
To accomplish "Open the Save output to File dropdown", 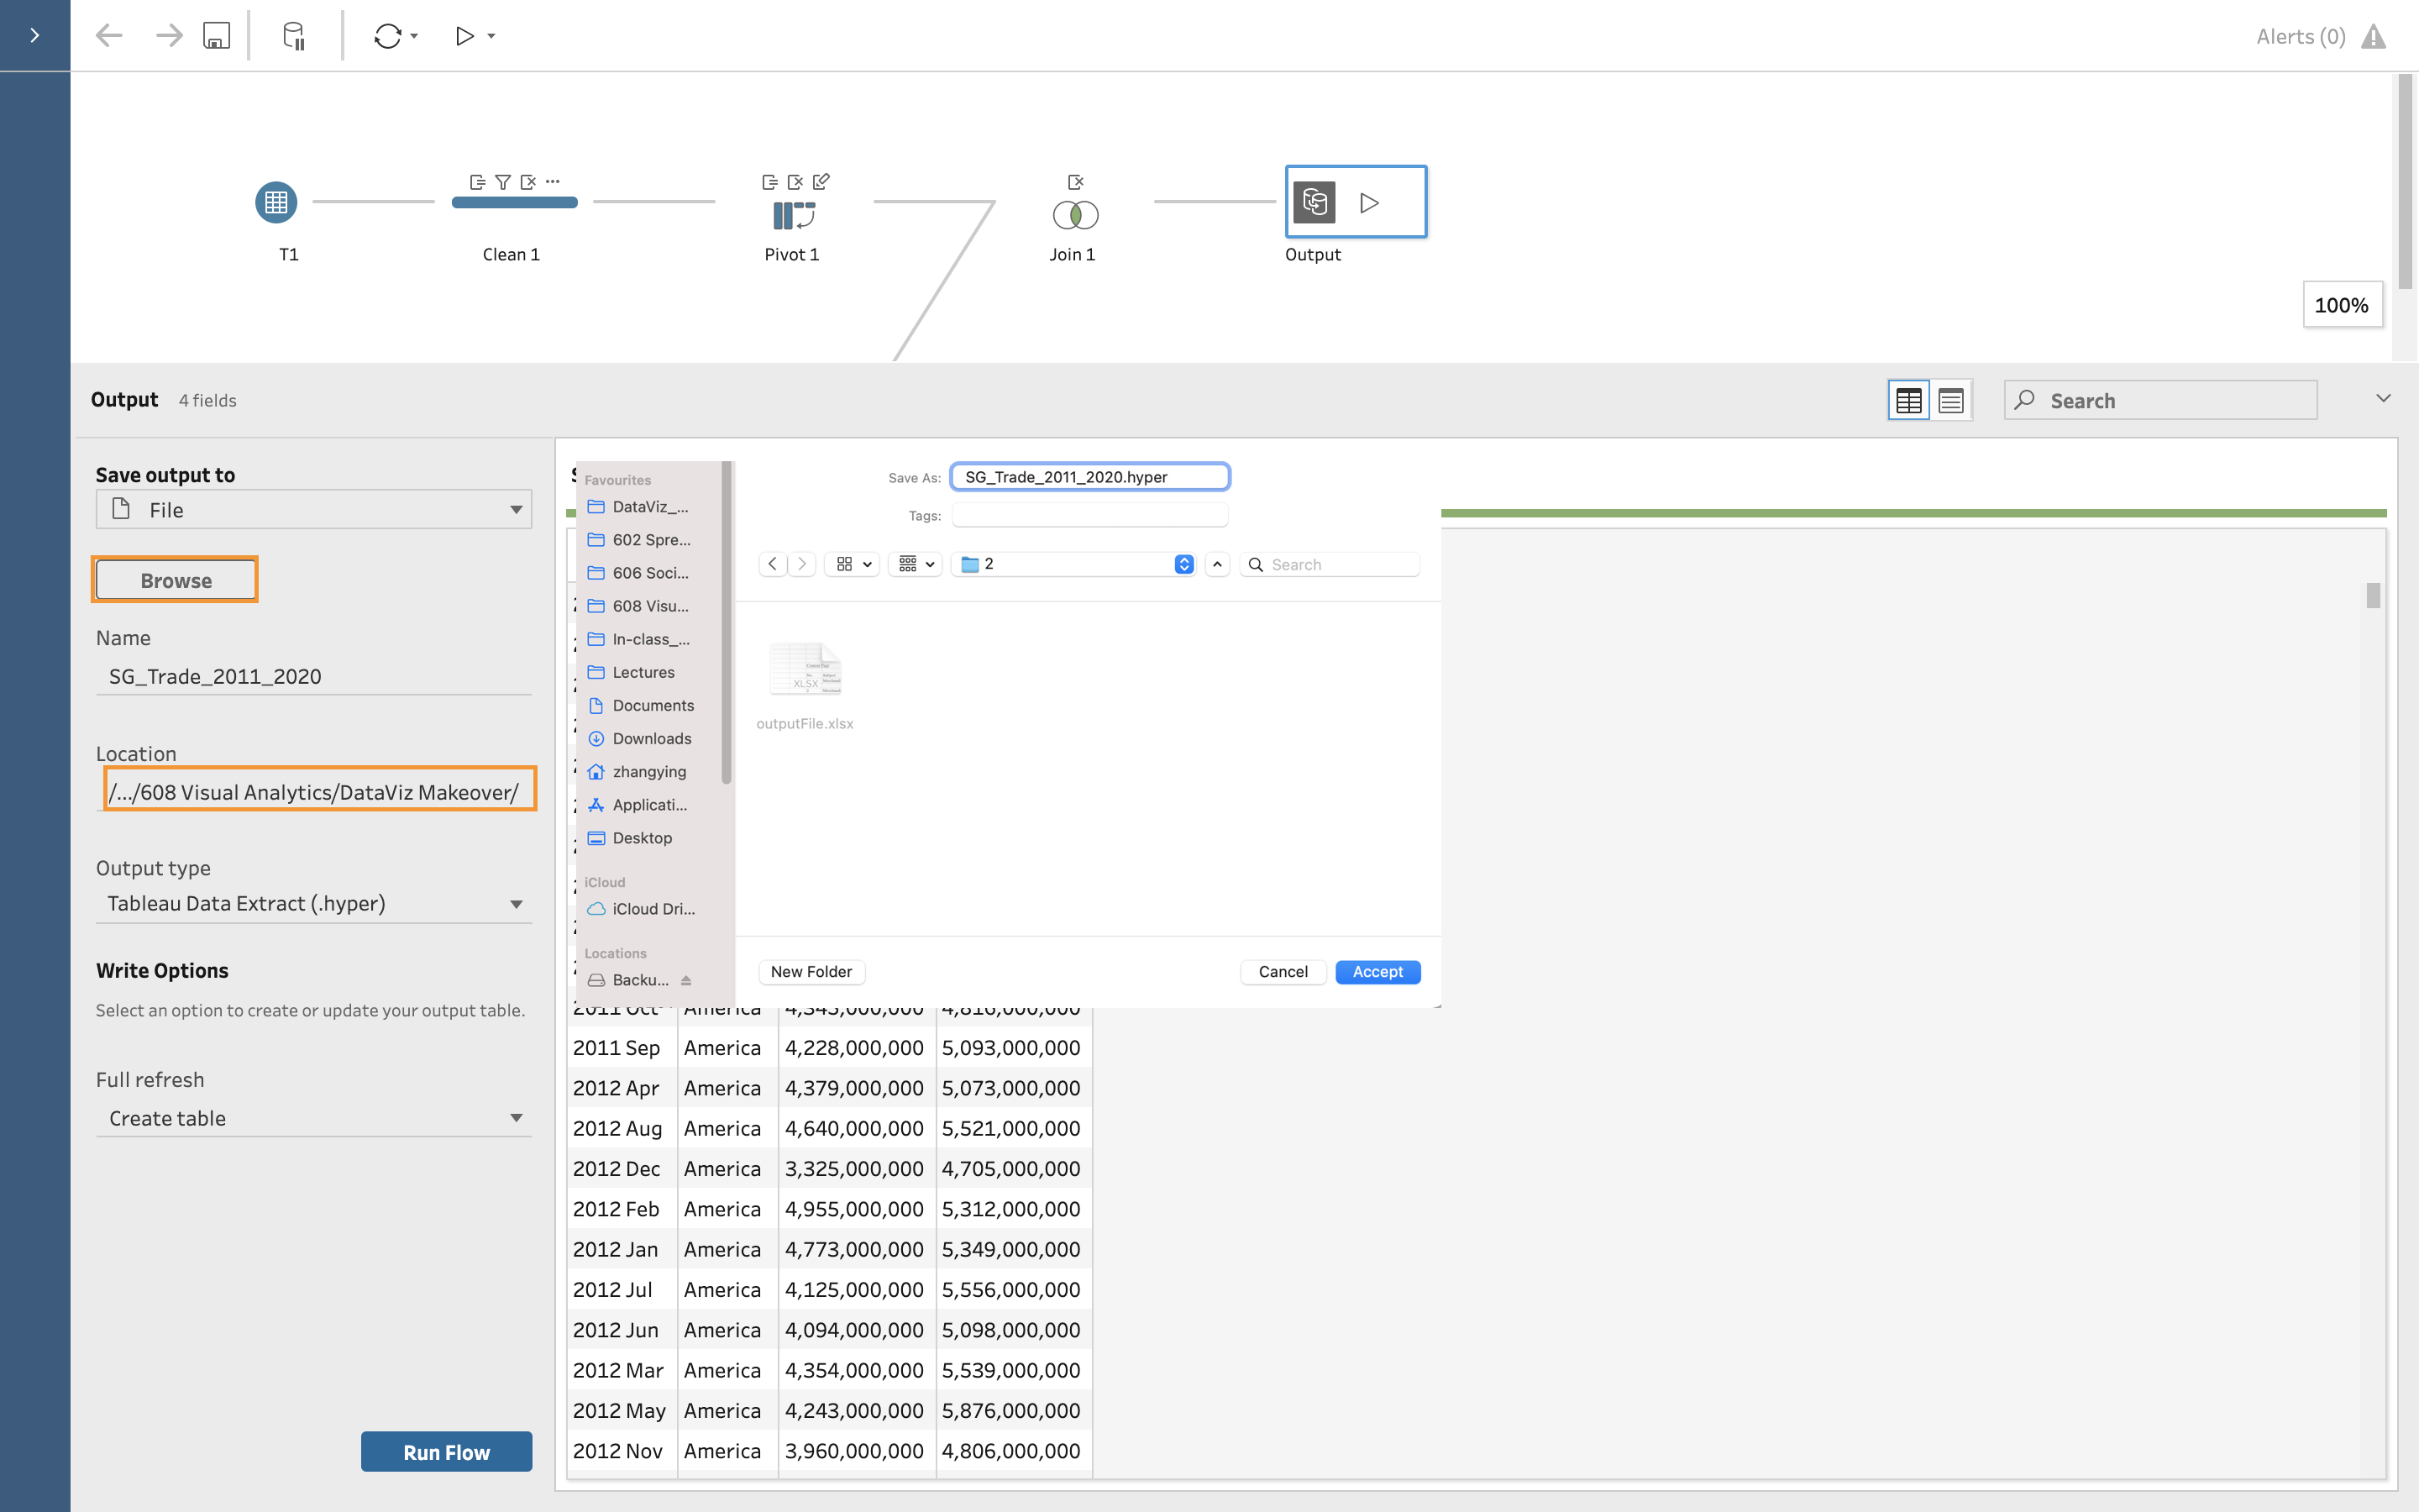I will coord(314,510).
